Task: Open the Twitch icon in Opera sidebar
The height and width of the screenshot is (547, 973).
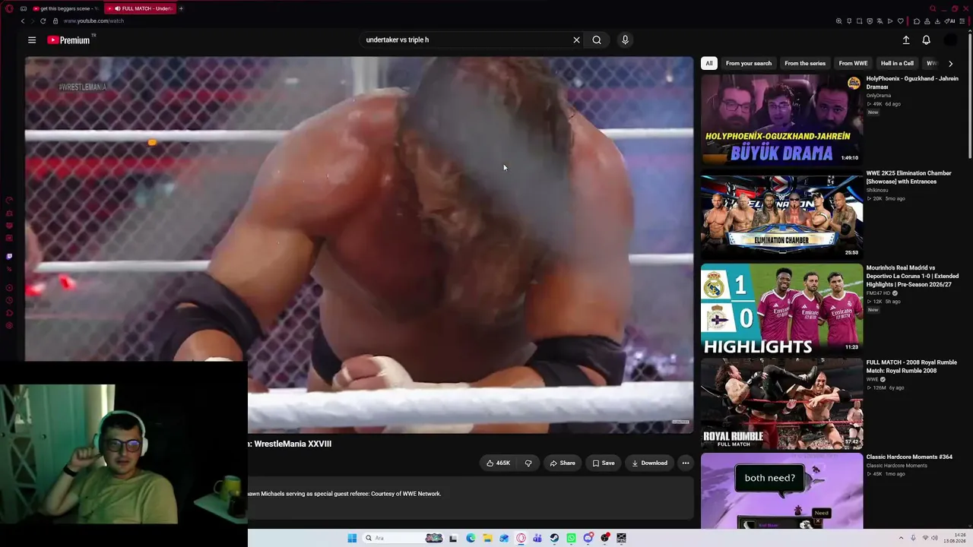Action: coord(9,257)
